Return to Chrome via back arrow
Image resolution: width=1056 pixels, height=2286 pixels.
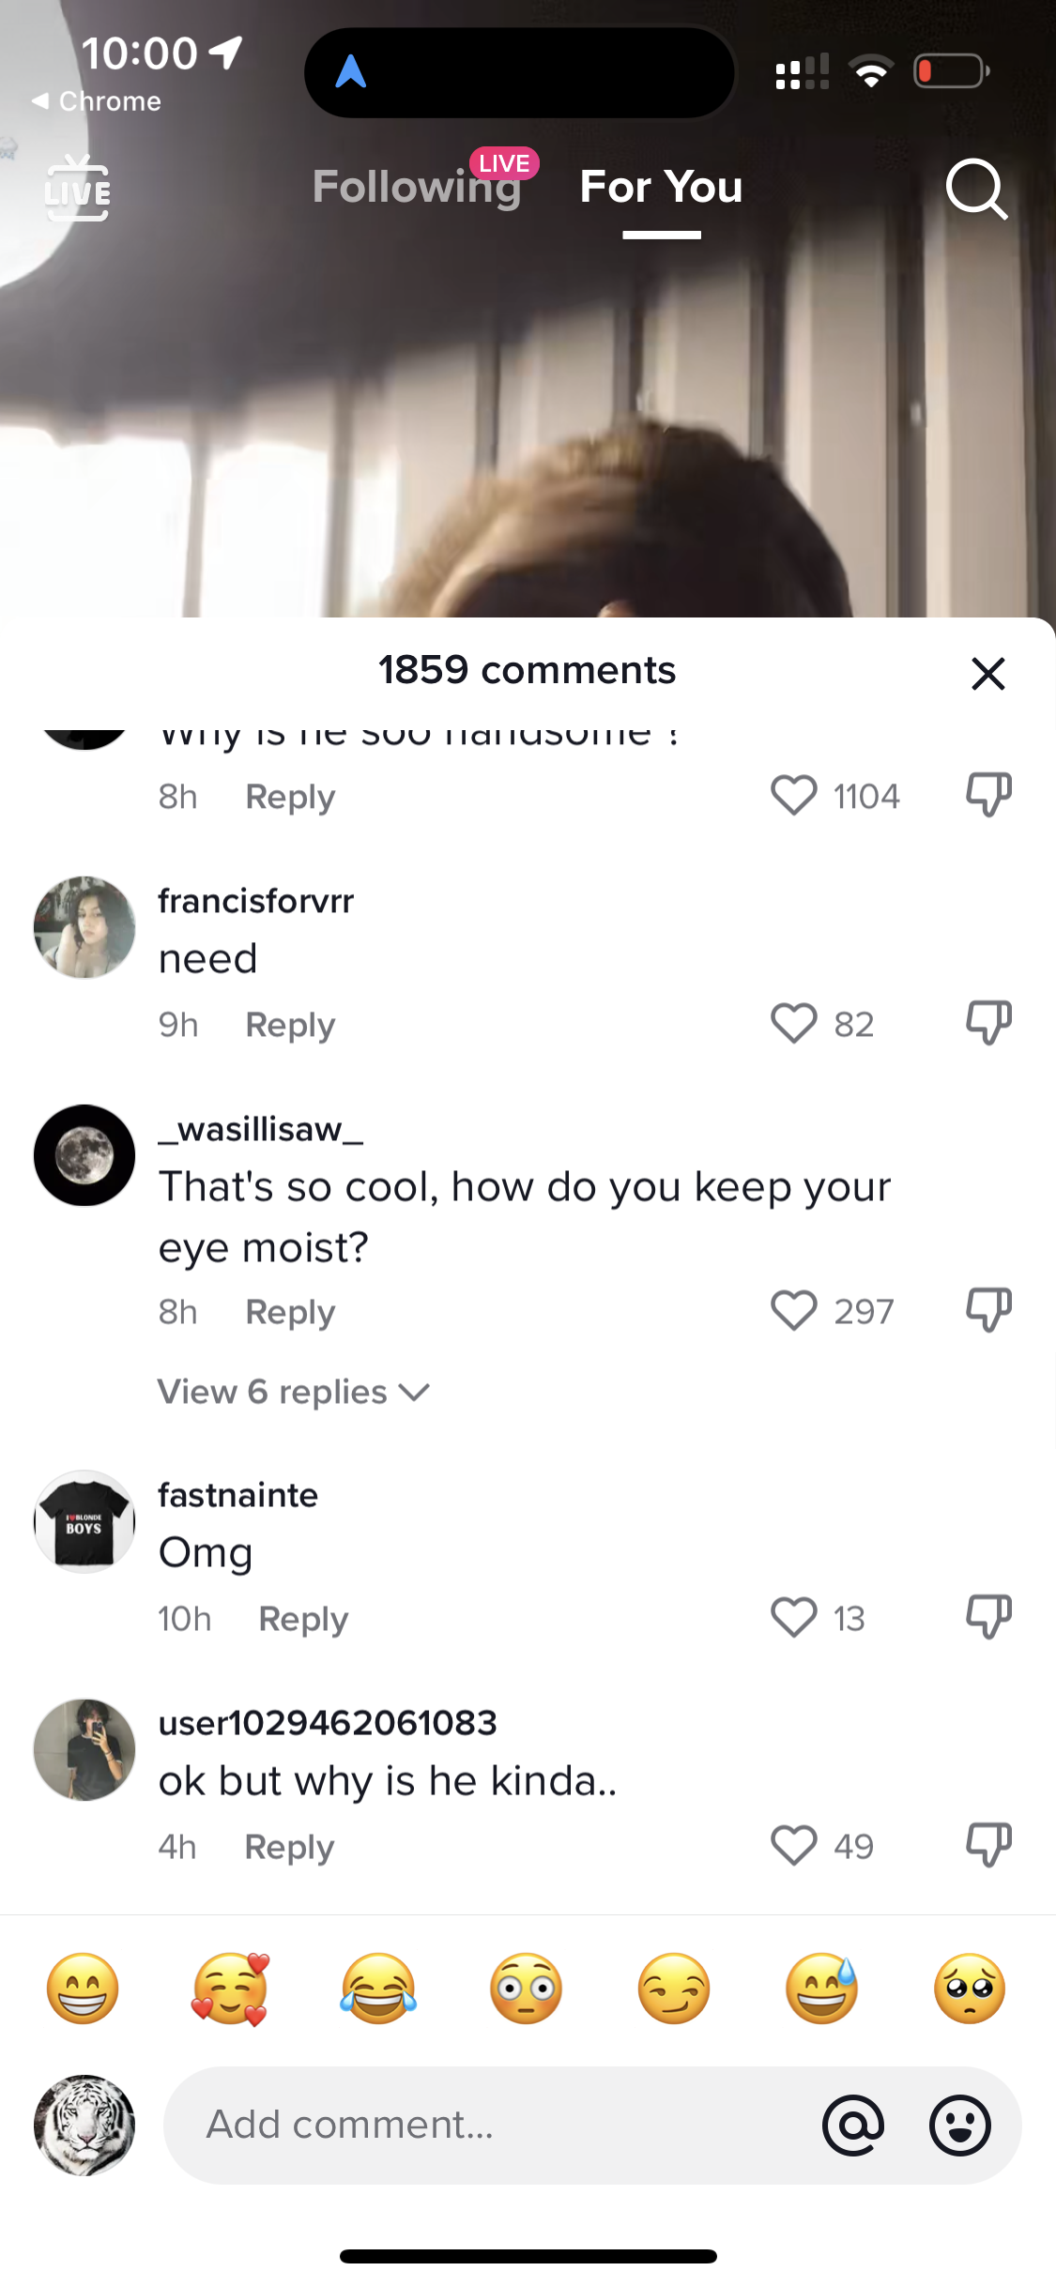tap(96, 101)
